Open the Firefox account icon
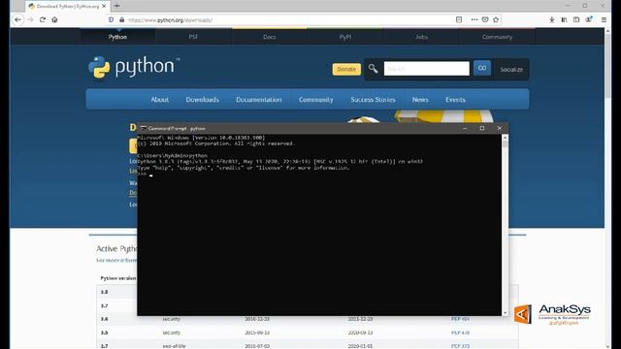 tap(589, 19)
